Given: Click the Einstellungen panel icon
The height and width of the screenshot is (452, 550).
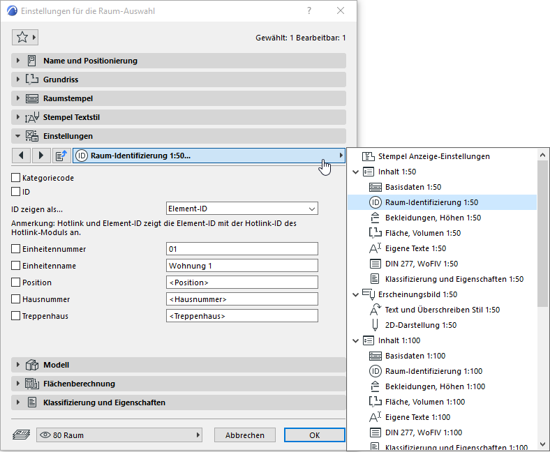Looking at the screenshot, I should (x=31, y=136).
